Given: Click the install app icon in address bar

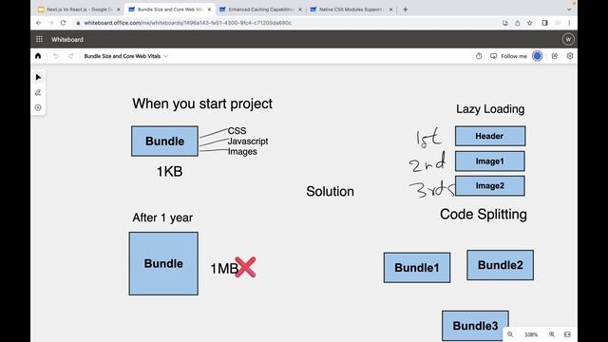Looking at the screenshot, I should point(504,23).
